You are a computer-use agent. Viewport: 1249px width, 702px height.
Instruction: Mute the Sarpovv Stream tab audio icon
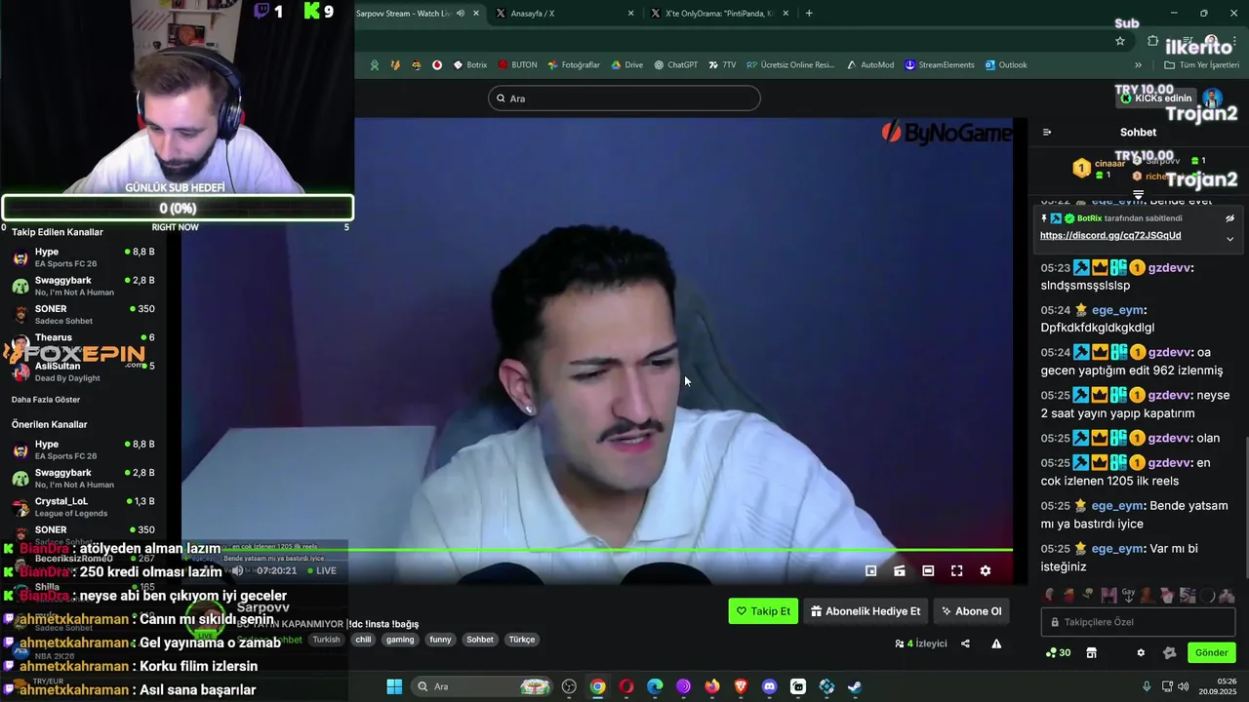461,14
